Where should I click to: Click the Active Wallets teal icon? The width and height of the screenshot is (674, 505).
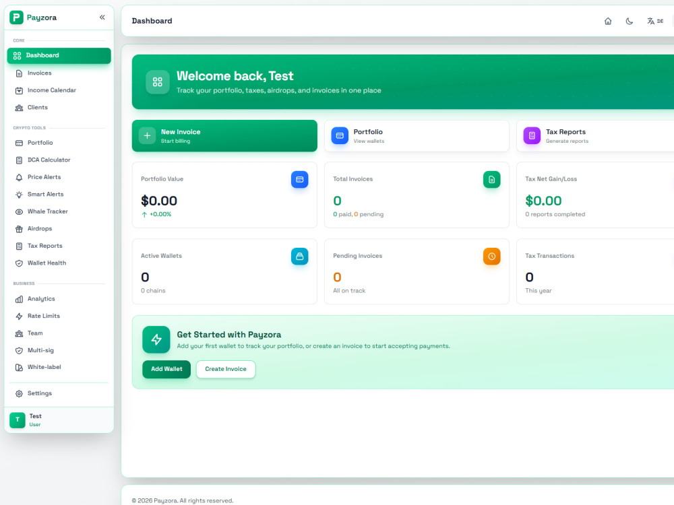click(300, 257)
